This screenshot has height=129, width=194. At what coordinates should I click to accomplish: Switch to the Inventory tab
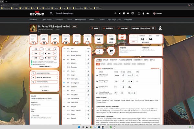pyautogui.click(x=113, y=60)
